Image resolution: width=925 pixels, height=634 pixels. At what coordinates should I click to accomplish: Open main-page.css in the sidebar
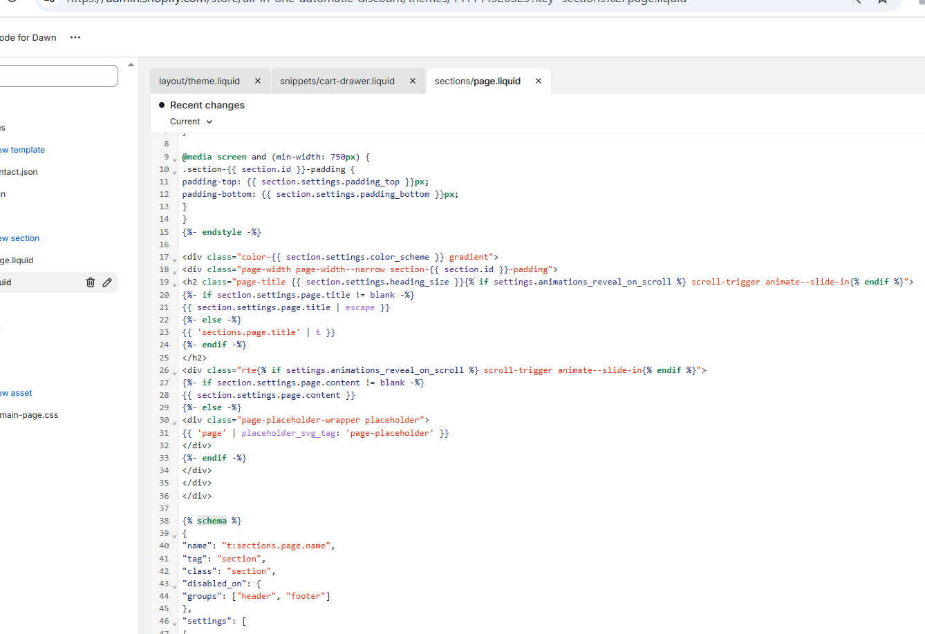(x=29, y=415)
